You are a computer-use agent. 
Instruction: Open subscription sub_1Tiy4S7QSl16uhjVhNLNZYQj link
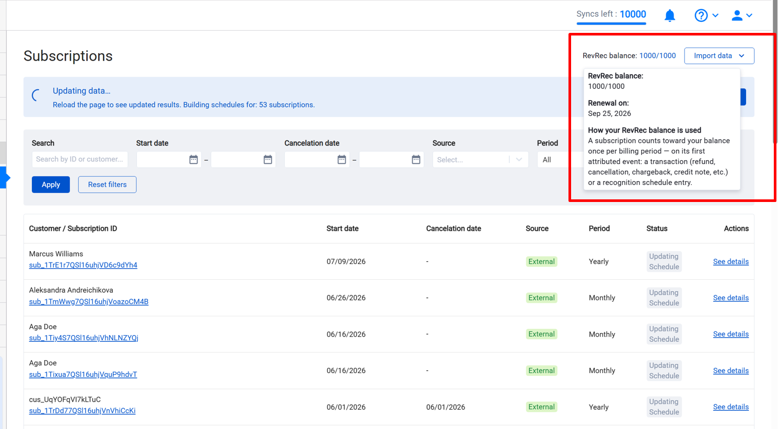pyautogui.click(x=84, y=338)
